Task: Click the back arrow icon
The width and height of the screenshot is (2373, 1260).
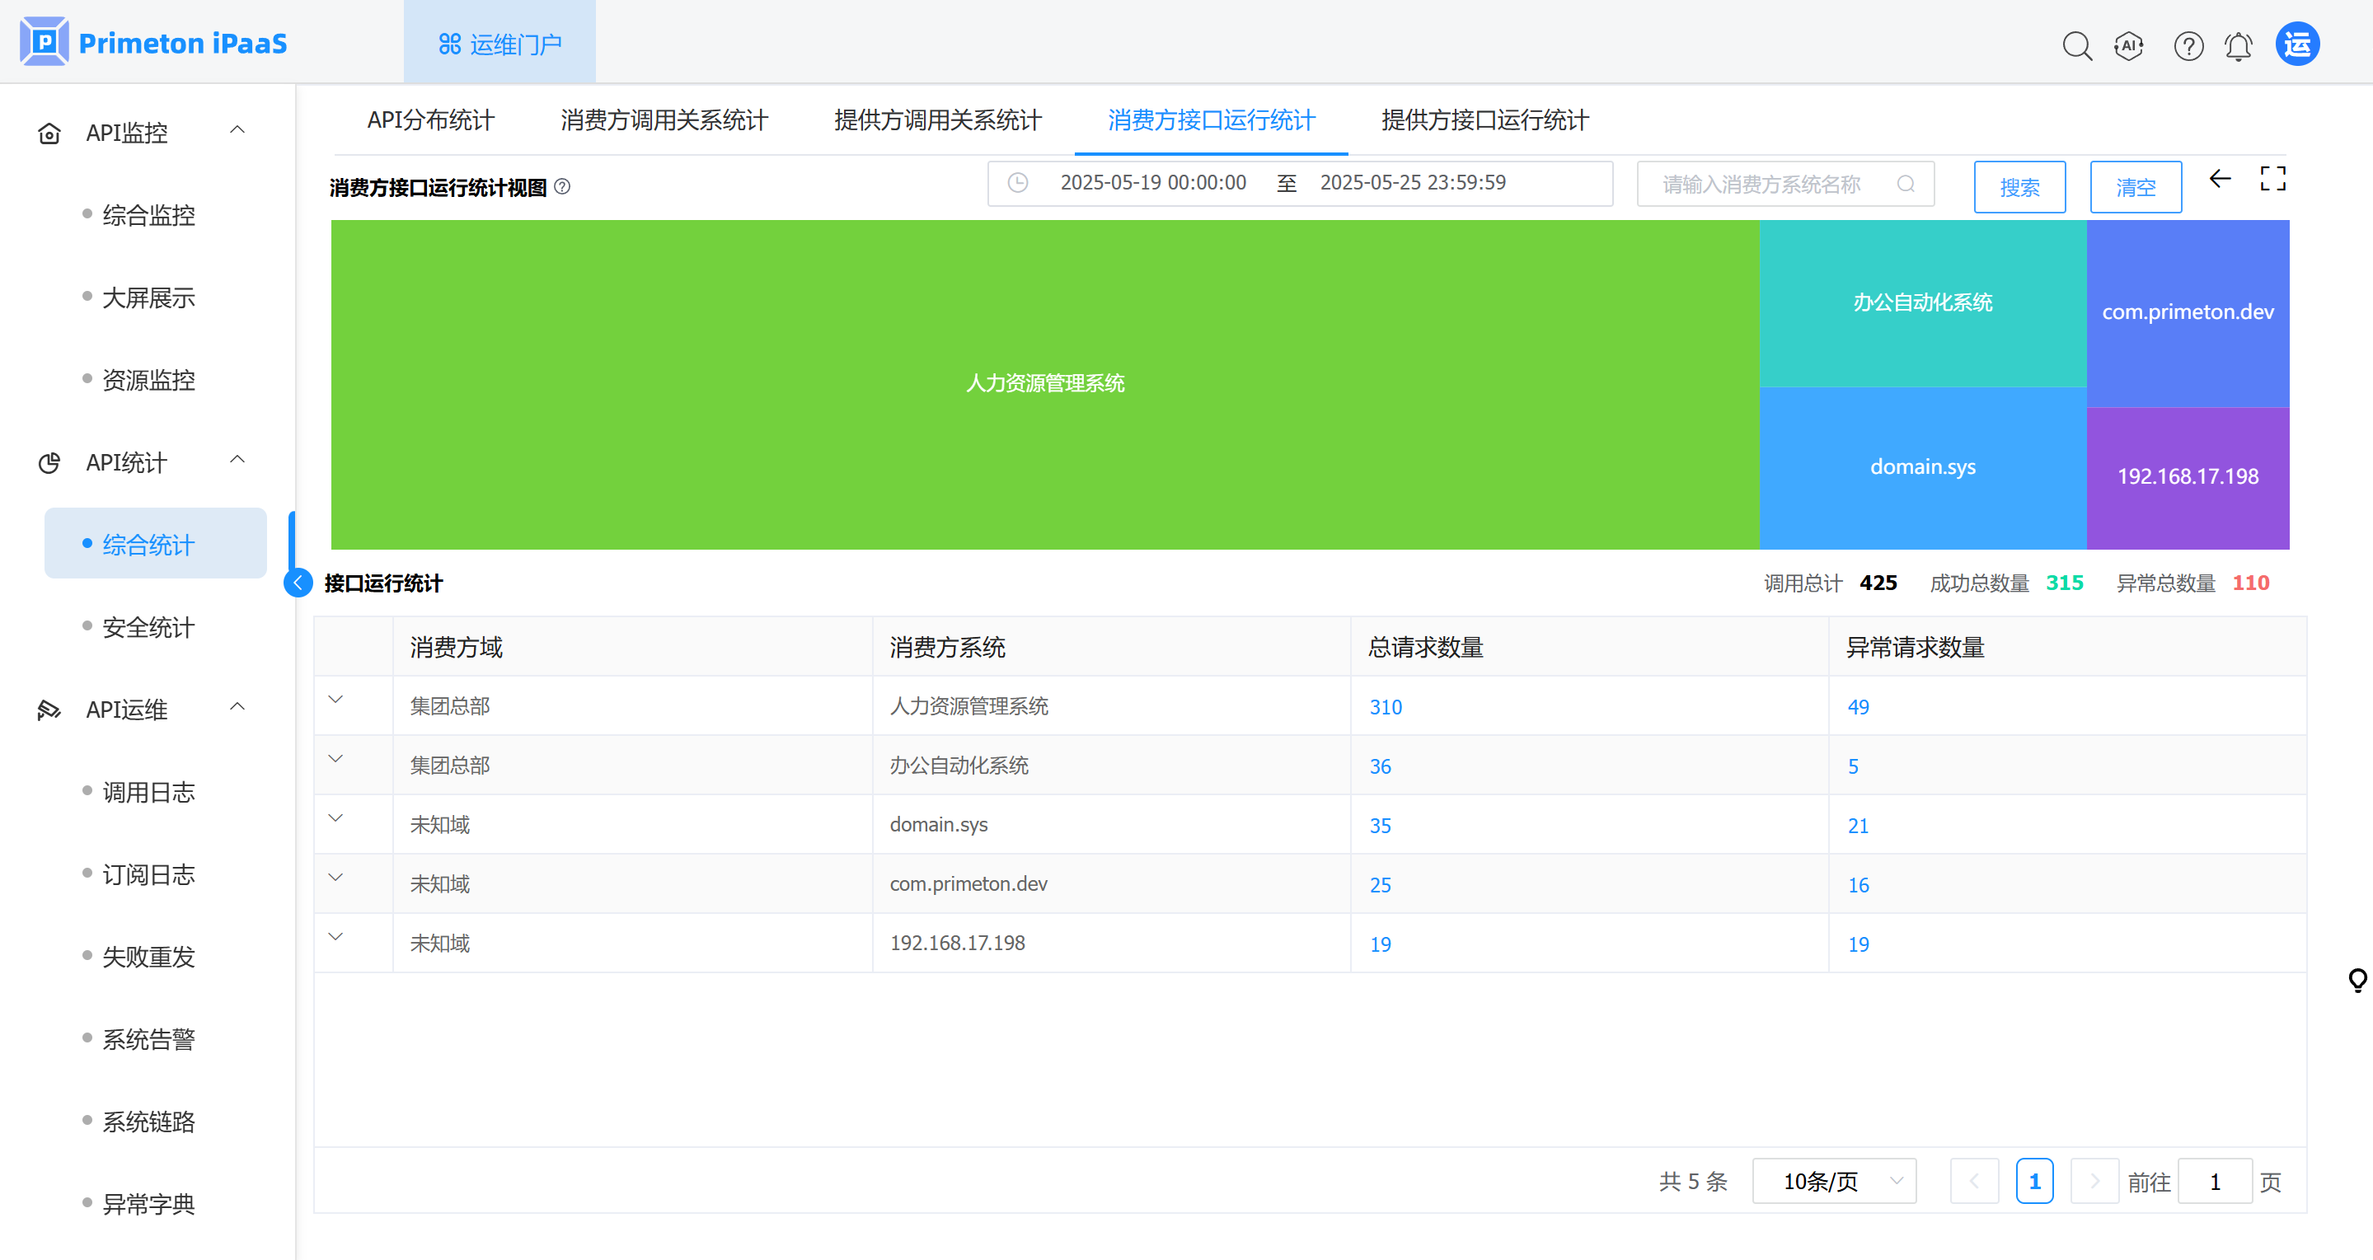Action: (x=2219, y=179)
